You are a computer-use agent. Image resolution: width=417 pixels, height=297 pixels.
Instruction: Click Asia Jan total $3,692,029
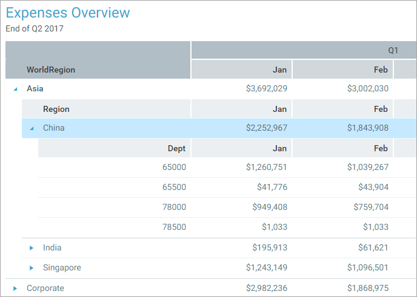266,89
